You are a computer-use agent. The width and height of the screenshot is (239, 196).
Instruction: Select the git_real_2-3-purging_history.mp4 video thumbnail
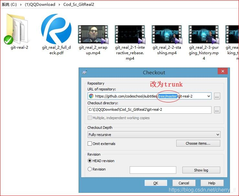click(x=204, y=34)
